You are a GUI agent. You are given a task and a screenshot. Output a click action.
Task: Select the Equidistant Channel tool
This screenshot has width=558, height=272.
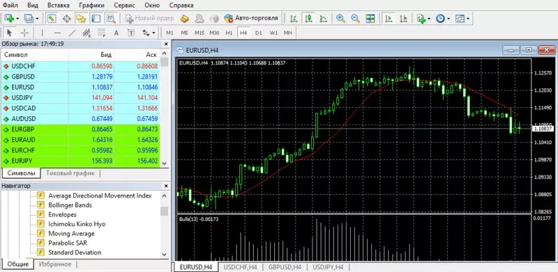tap(86, 33)
